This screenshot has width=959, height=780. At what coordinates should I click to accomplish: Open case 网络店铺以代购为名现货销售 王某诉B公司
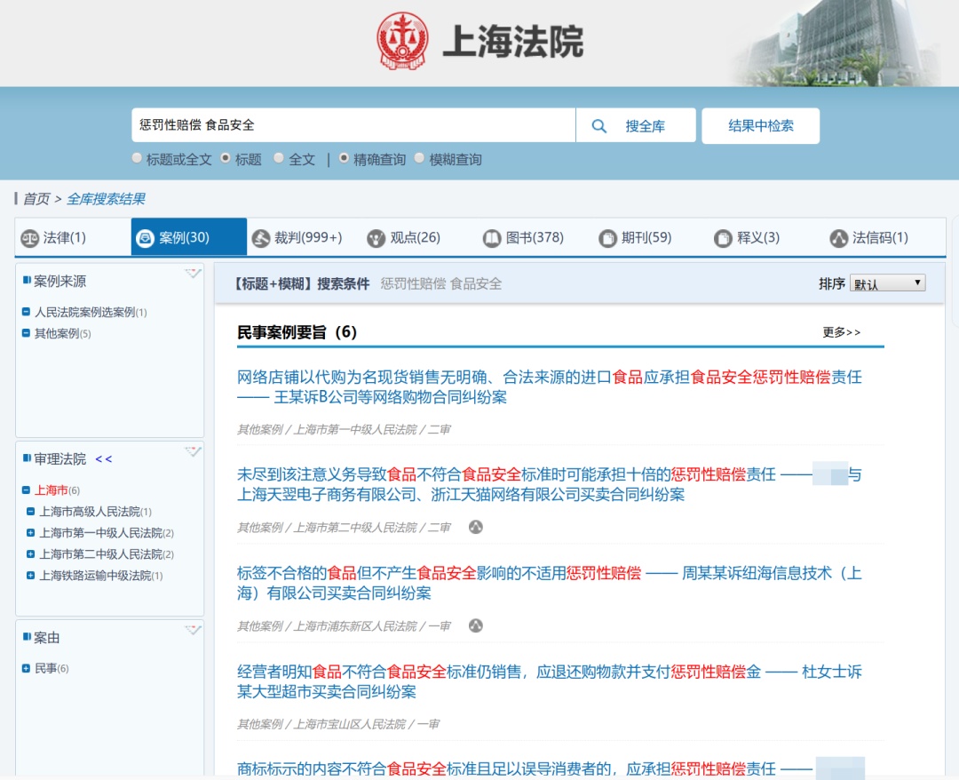pyautogui.click(x=550, y=386)
